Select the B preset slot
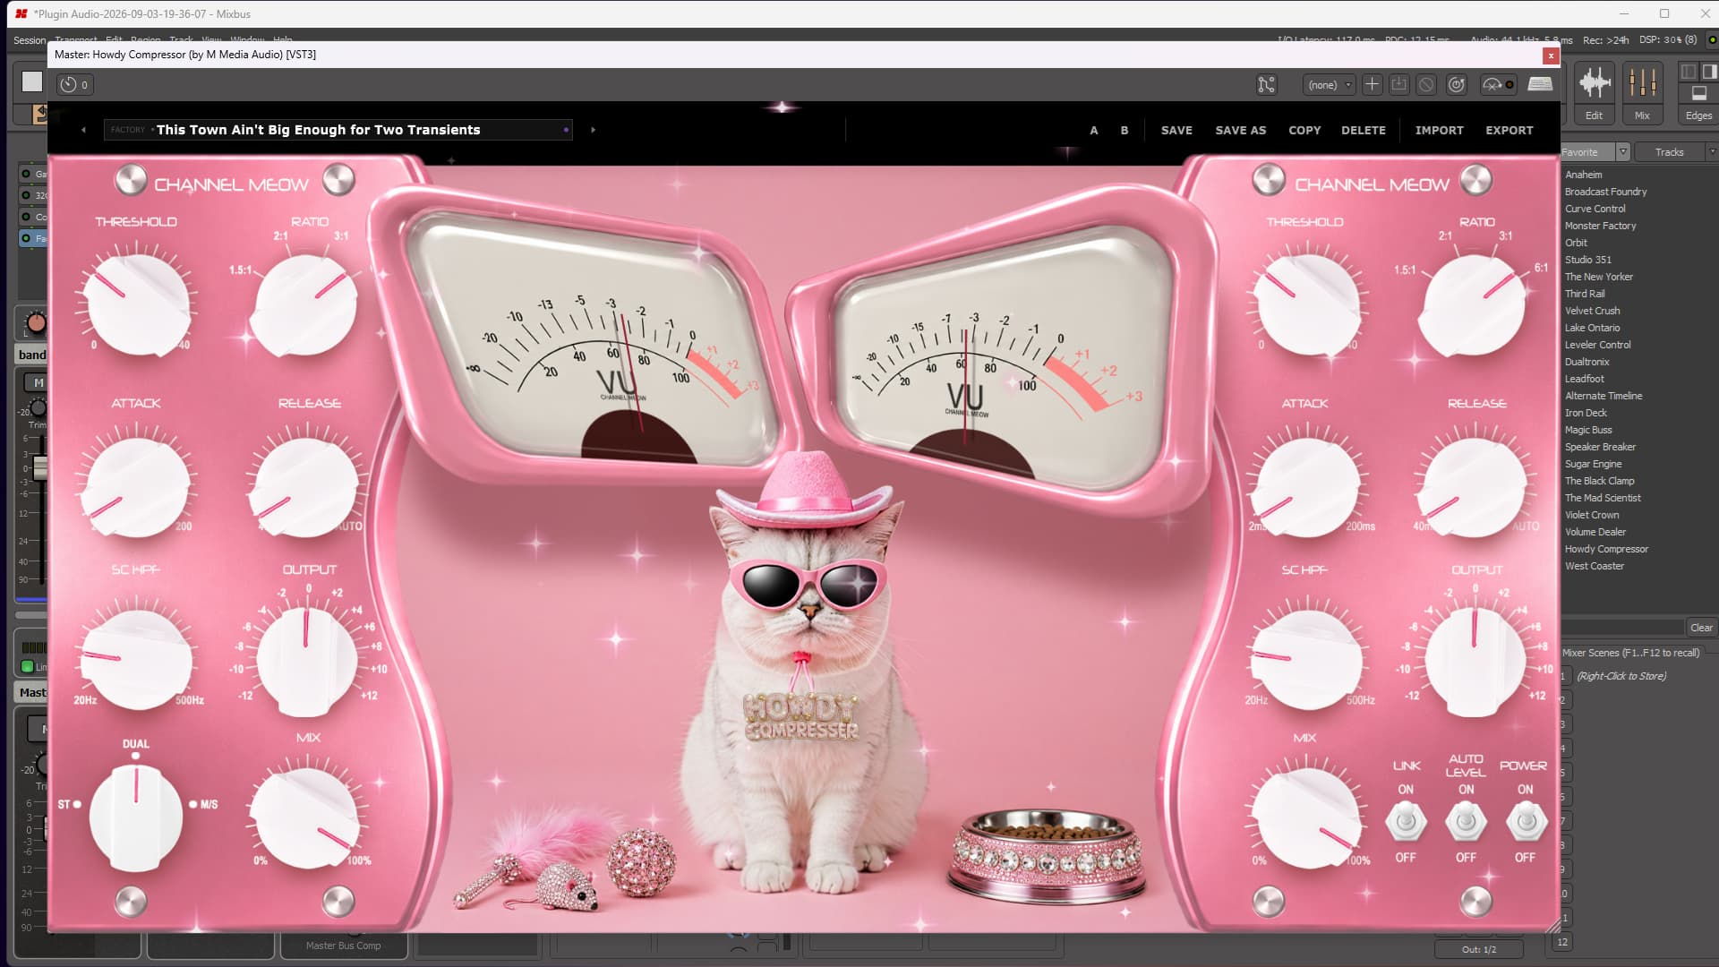 1125,130
